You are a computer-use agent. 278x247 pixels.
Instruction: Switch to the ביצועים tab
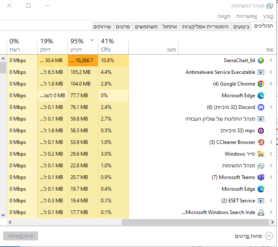pyautogui.click(x=241, y=27)
